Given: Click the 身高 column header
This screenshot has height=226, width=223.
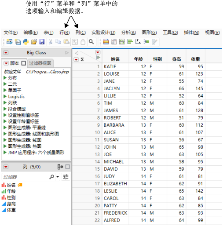Looking at the screenshot, I should [x=176, y=59].
